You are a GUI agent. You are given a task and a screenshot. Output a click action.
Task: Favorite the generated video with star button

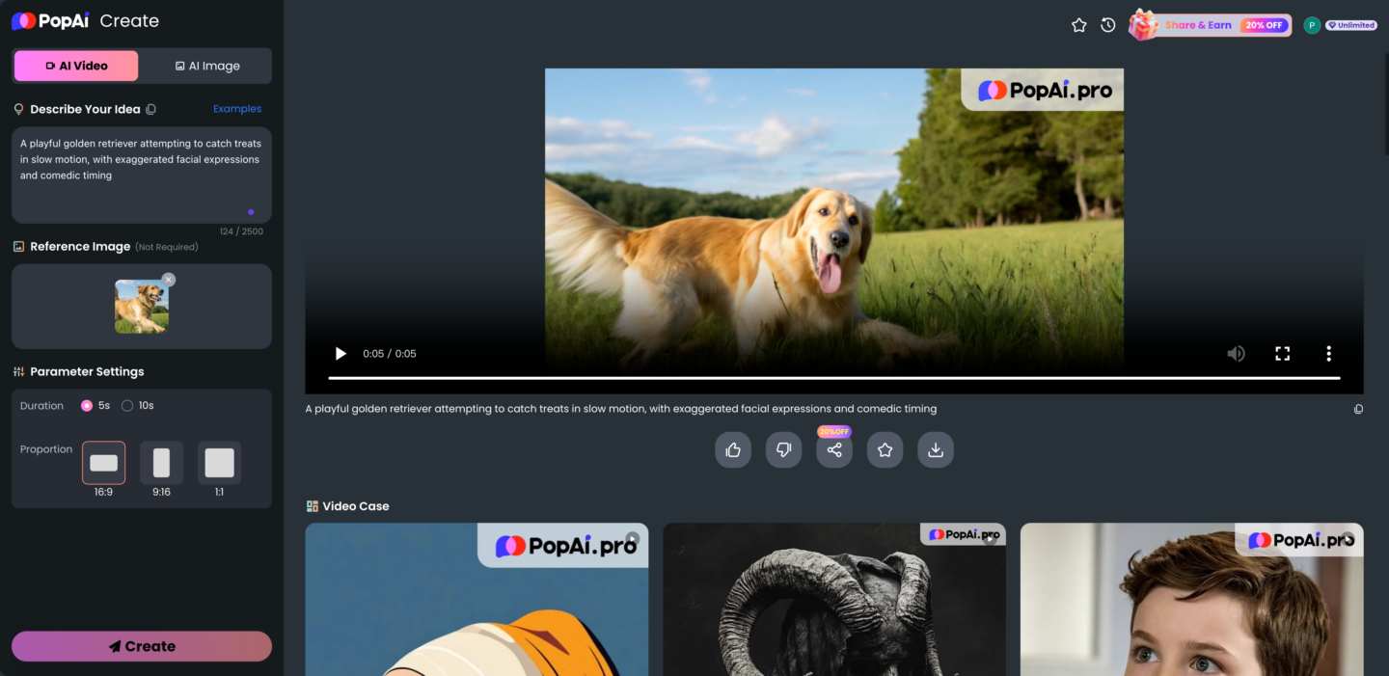885,449
